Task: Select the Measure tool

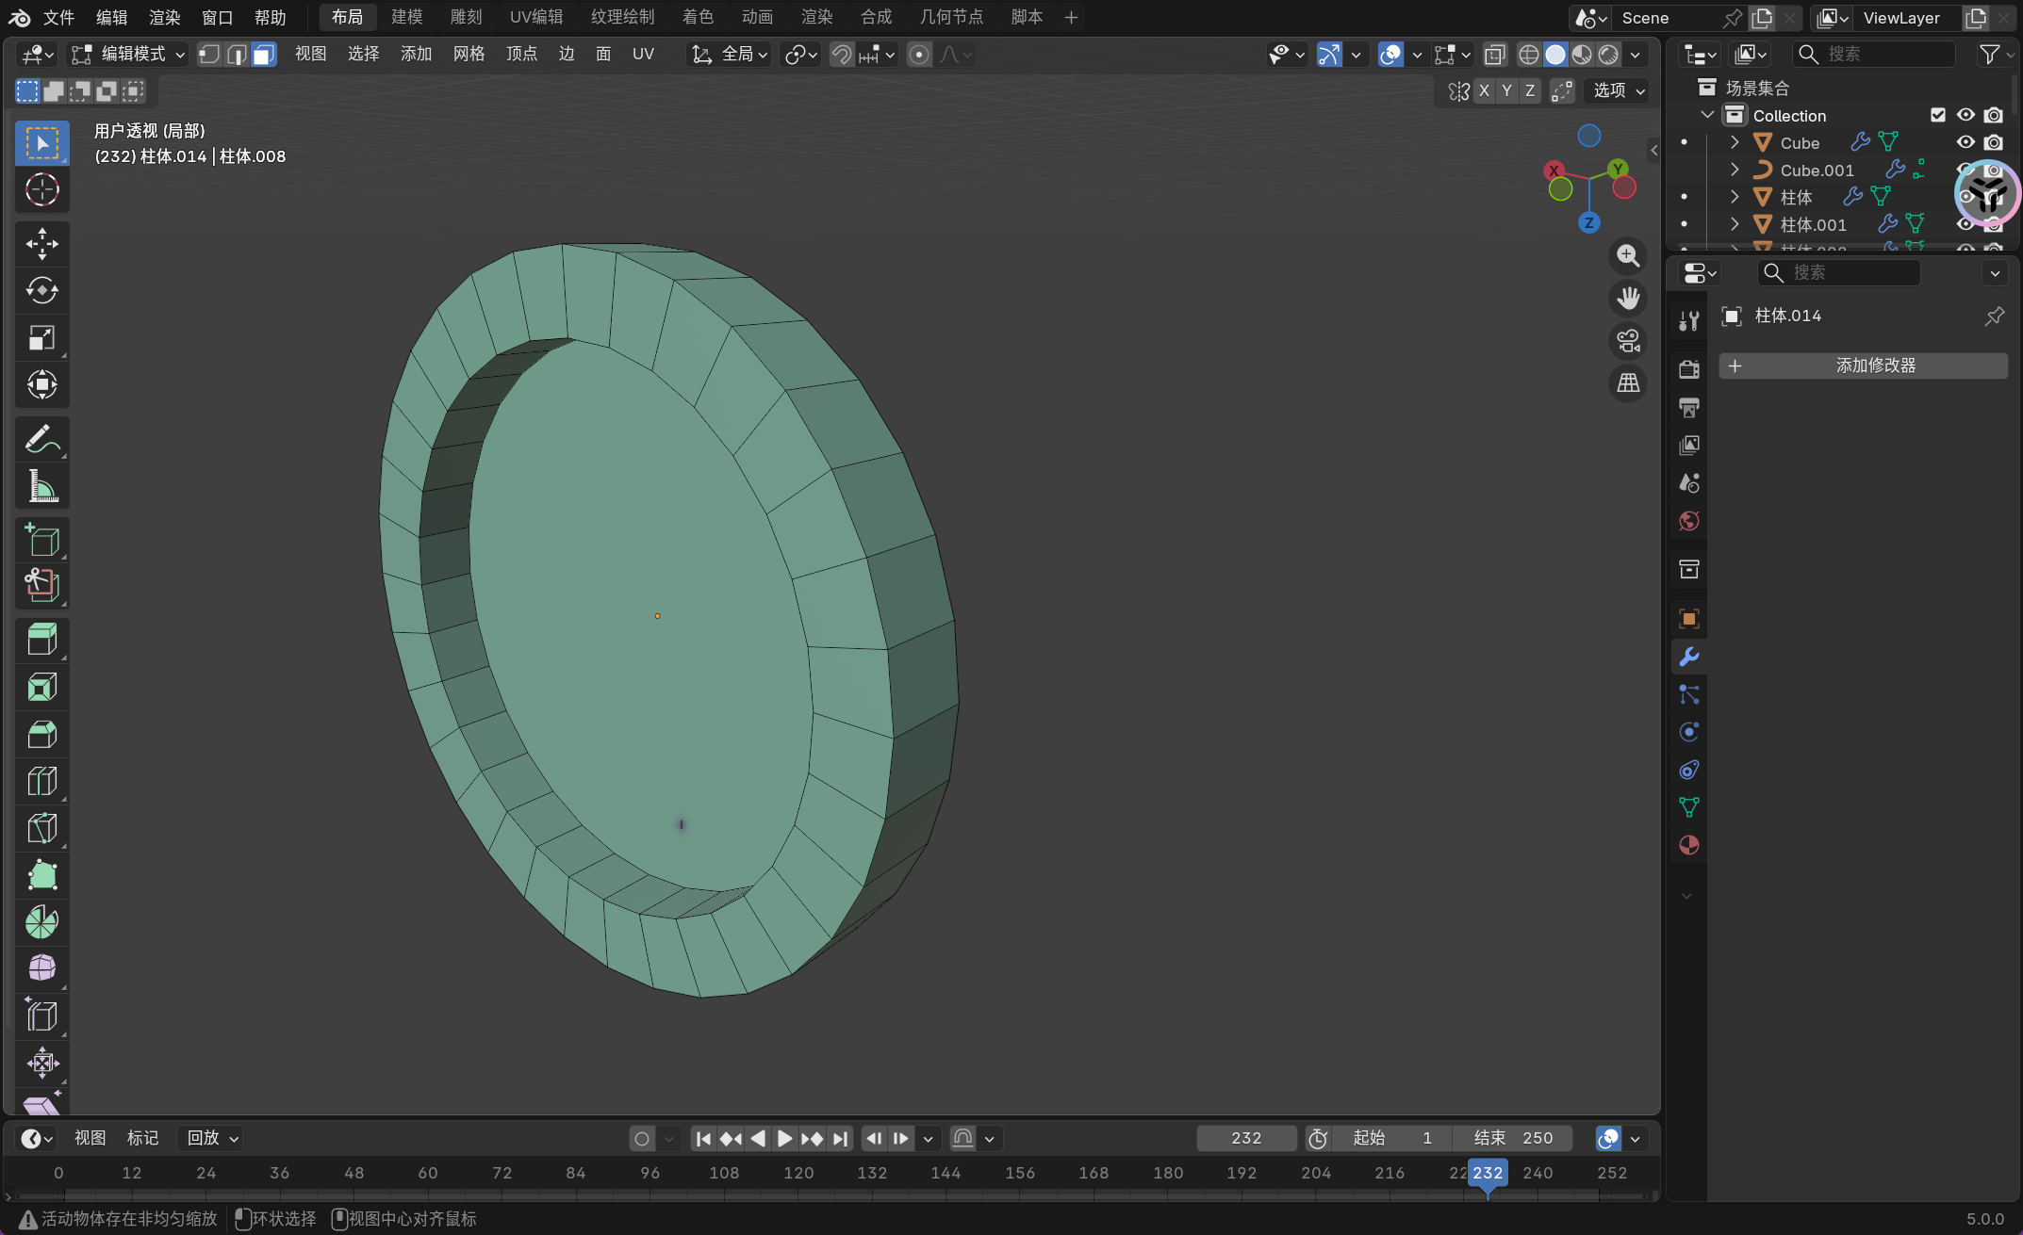Action: [x=41, y=486]
